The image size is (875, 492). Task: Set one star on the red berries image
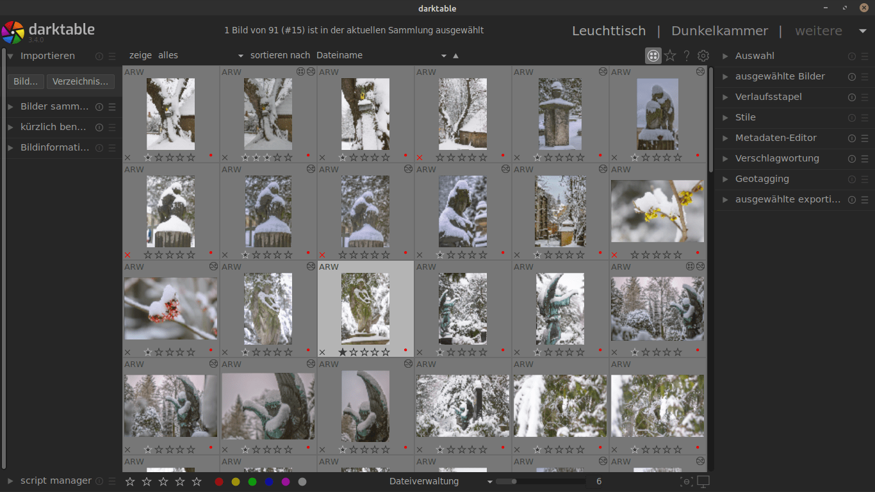148,352
